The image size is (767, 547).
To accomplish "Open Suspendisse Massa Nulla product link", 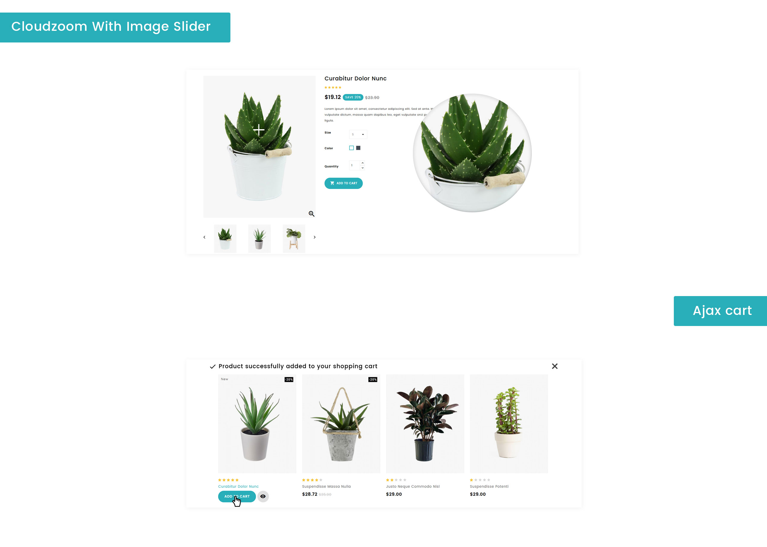I will [x=326, y=486].
